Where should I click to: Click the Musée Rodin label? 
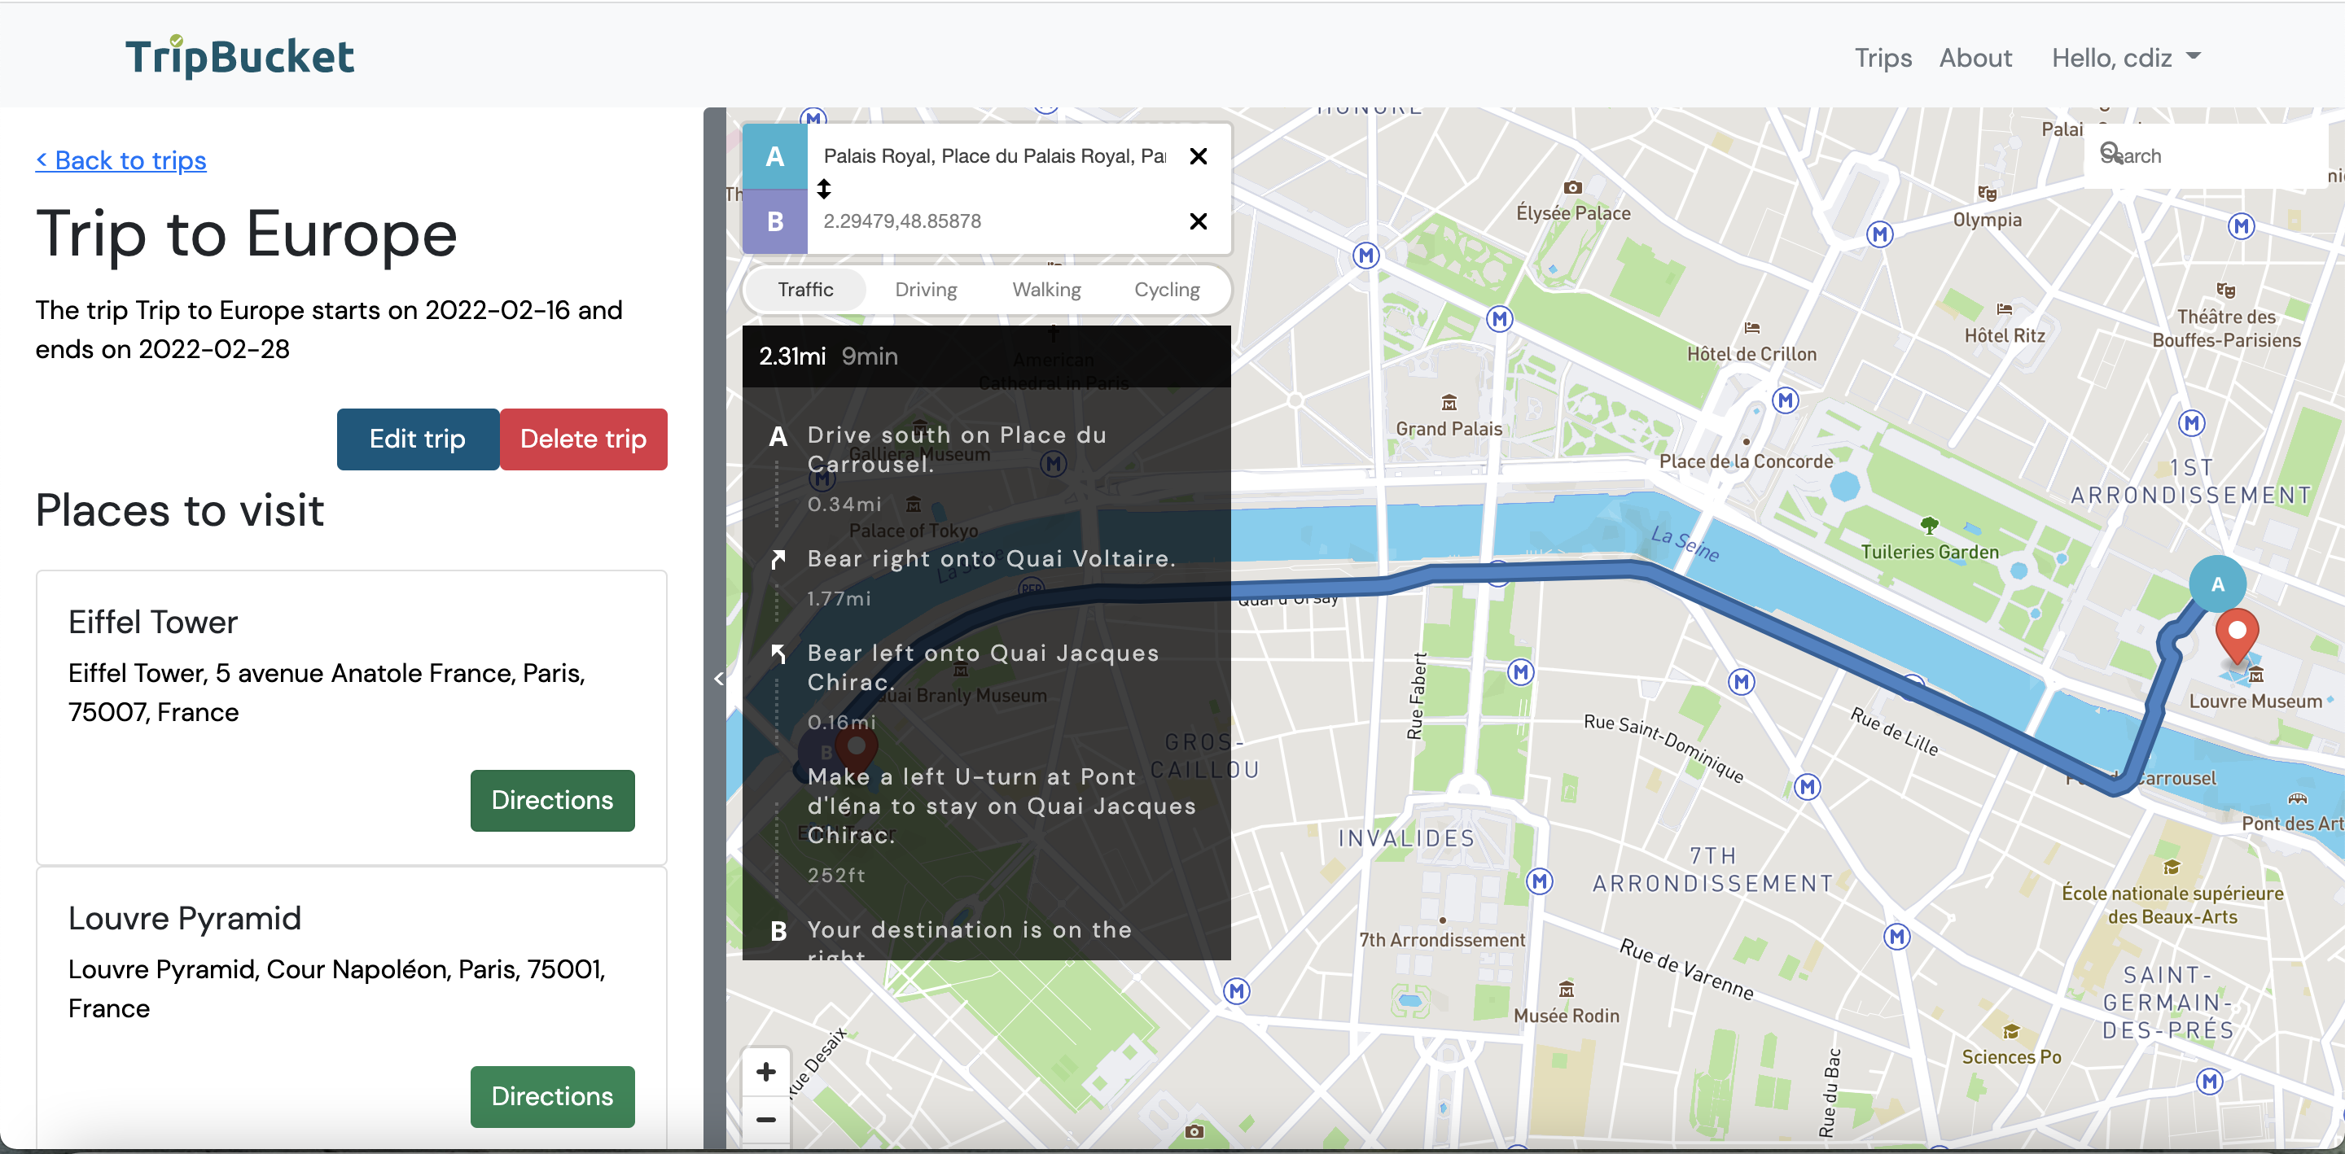coord(1566,1016)
